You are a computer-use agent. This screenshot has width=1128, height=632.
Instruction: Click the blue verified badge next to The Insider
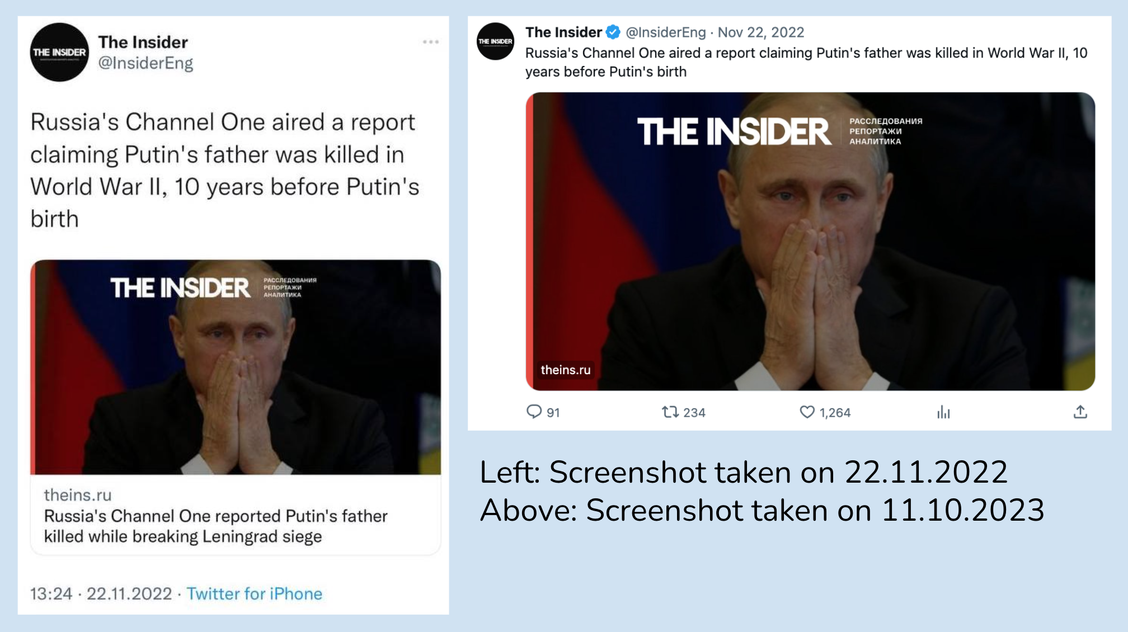coord(612,32)
